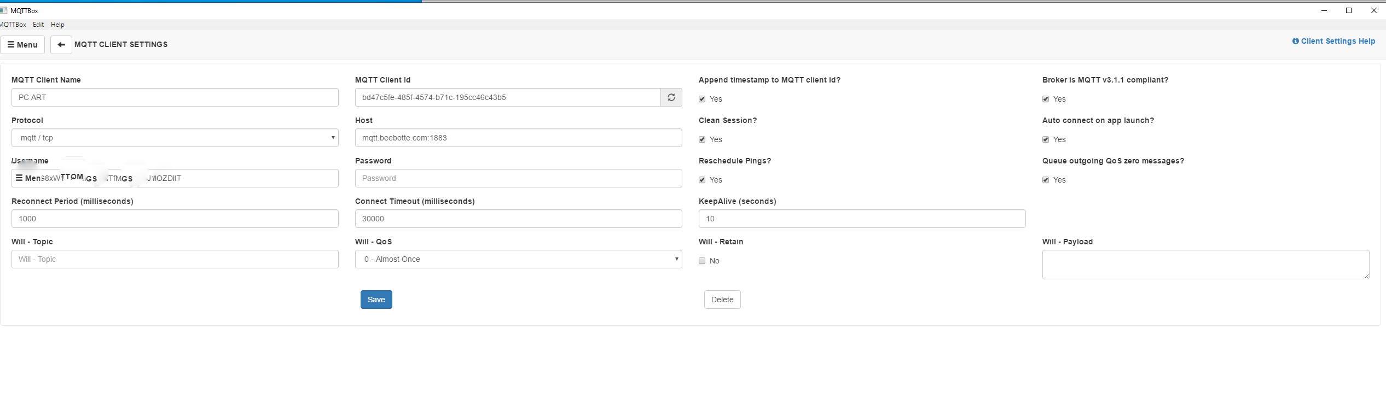Viewport: 1386px width, 399px height.
Task: Focus the Will - Payload text area
Action: click(1205, 265)
